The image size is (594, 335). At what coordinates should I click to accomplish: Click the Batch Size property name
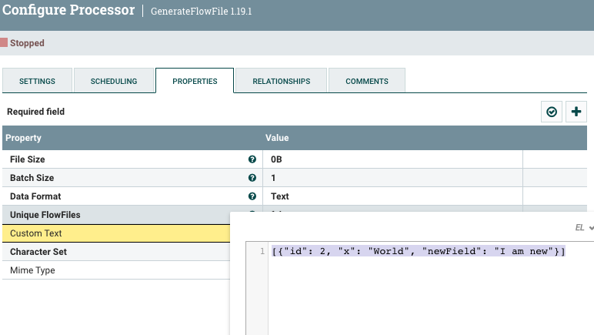32,178
